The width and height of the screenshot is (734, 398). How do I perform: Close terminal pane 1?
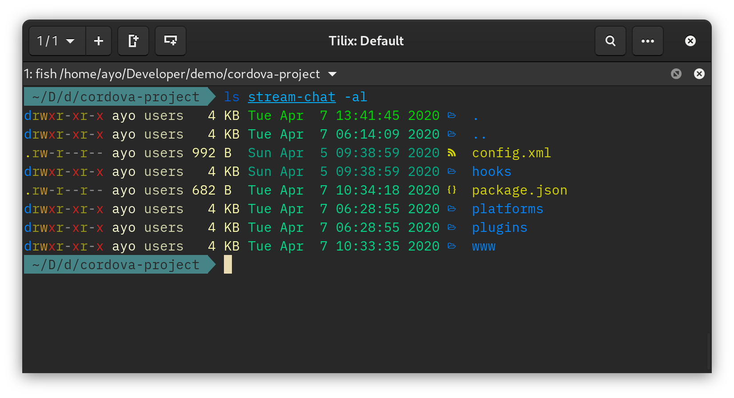[699, 74]
